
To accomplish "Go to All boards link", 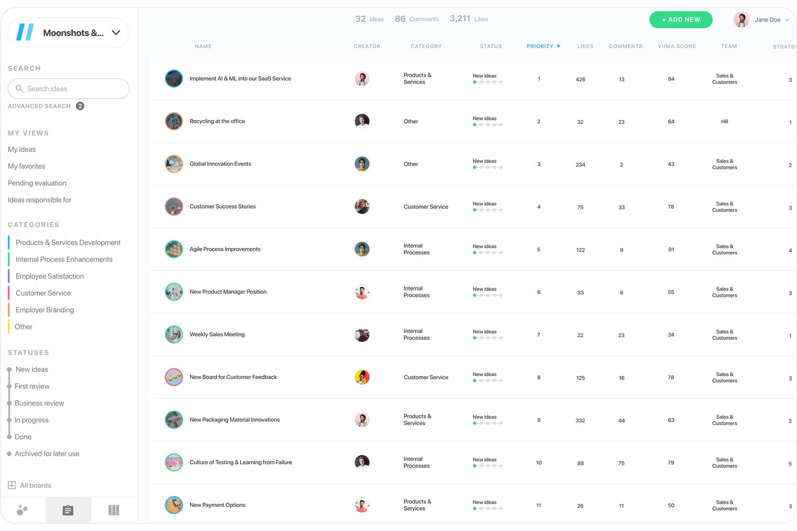I will pos(36,485).
